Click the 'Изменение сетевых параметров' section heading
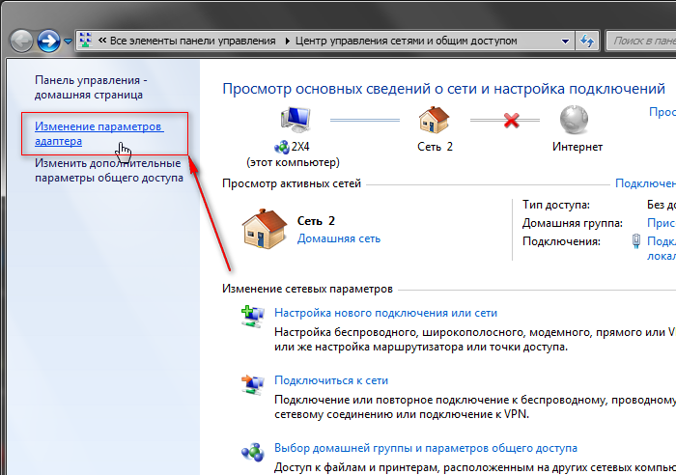Viewport: 676px width, 475px height. [x=307, y=289]
